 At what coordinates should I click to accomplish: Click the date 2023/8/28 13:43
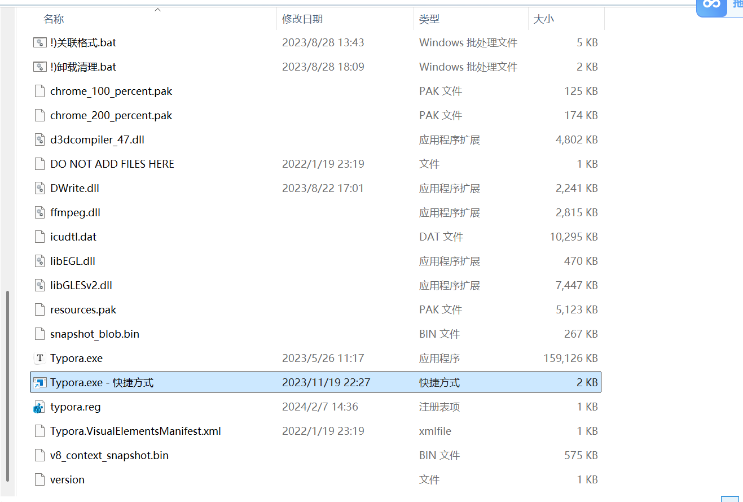(323, 42)
